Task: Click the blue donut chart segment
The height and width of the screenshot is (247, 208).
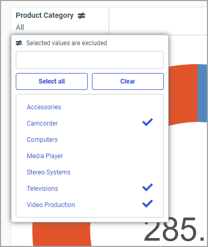Action: (x=202, y=93)
